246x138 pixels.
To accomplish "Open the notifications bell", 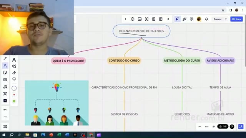I will coord(206,19).
